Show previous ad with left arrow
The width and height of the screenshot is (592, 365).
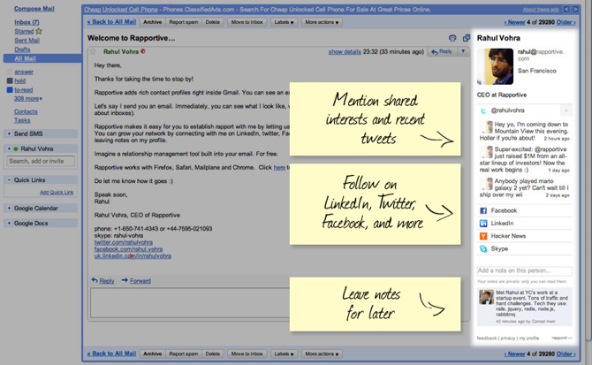pos(566,9)
